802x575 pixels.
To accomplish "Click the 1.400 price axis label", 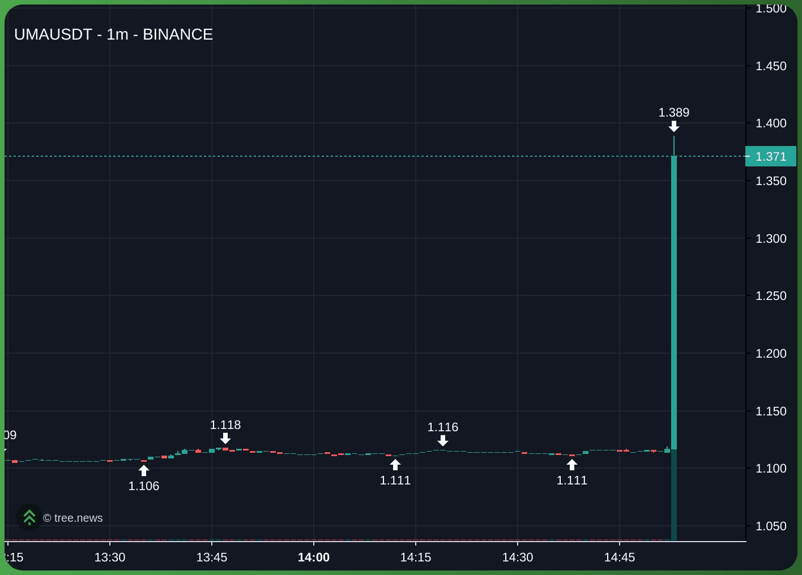I will click(771, 123).
